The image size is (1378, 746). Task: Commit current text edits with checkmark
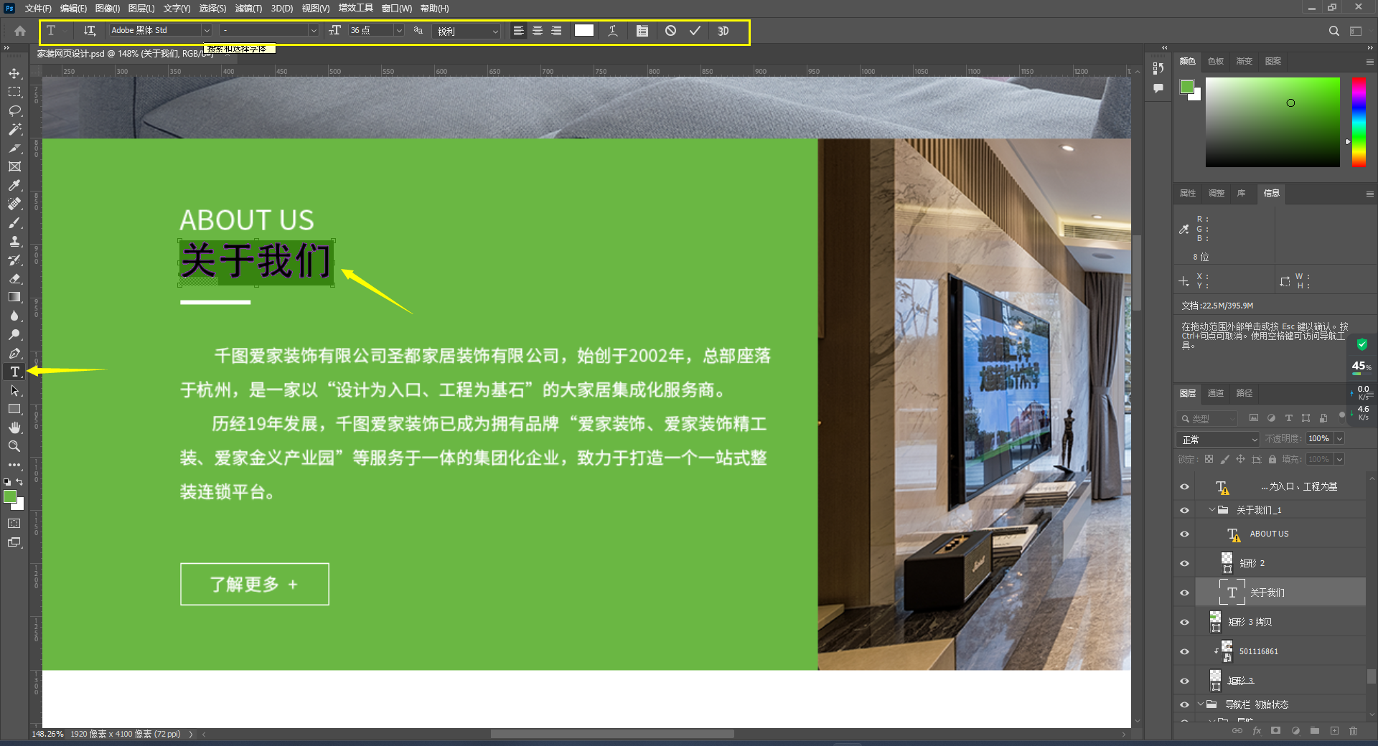pos(695,31)
